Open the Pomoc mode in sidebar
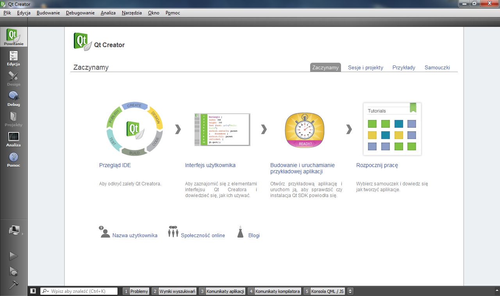The width and height of the screenshot is (500, 296). [x=14, y=159]
